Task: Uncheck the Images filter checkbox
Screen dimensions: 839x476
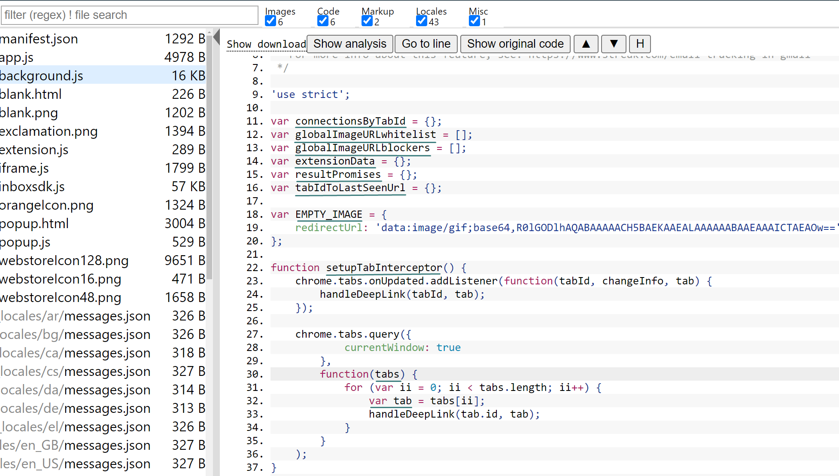Action: click(x=270, y=20)
